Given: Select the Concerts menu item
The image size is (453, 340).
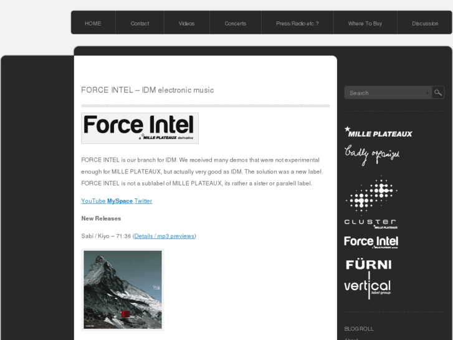Looking at the screenshot, I should (236, 24).
